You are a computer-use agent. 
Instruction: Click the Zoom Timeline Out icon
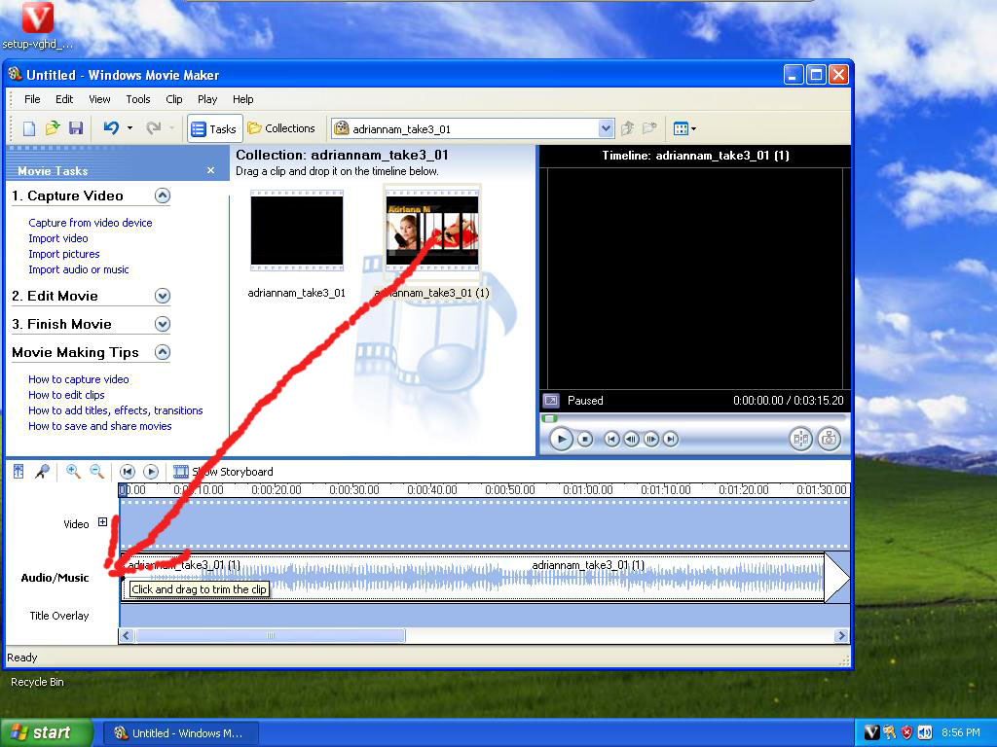point(96,472)
